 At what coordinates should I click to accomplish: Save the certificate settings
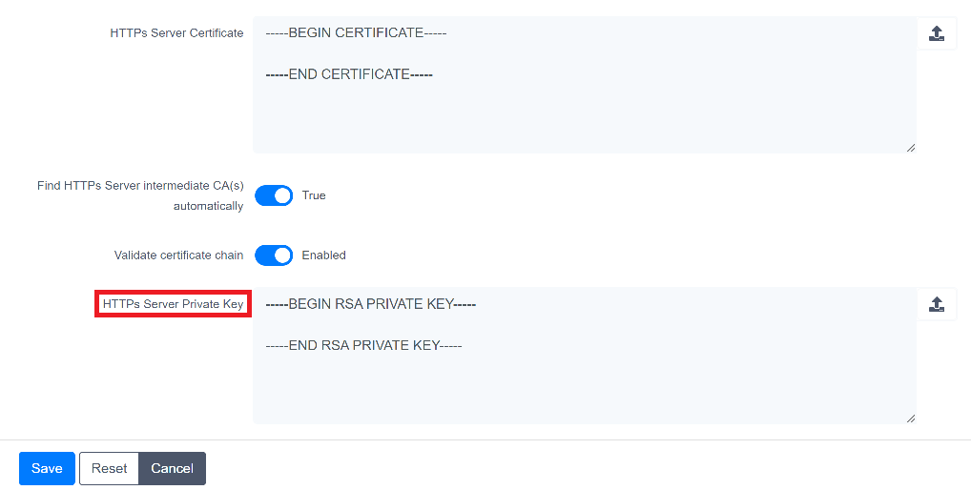click(47, 468)
